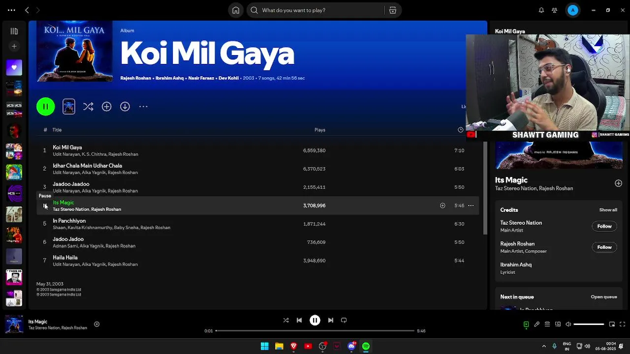
Task: Open the Koi Mil Gaya album cover art
Action: pos(74,51)
